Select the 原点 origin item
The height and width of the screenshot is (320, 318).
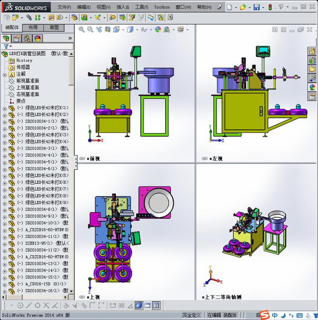click(21, 101)
